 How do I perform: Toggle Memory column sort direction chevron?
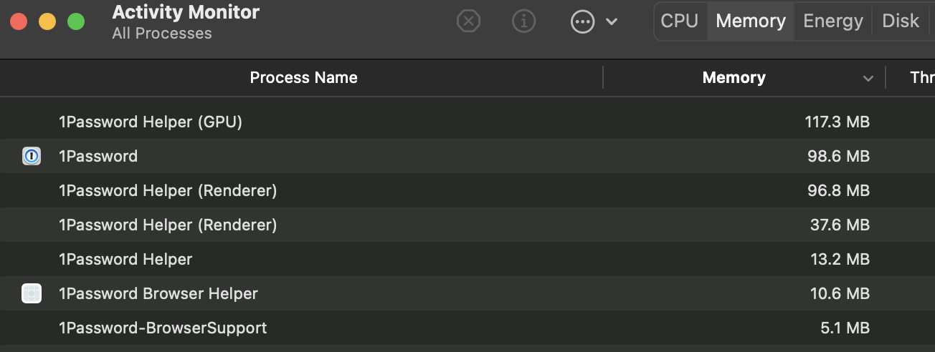pyautogui.click(x=868, y=78)
